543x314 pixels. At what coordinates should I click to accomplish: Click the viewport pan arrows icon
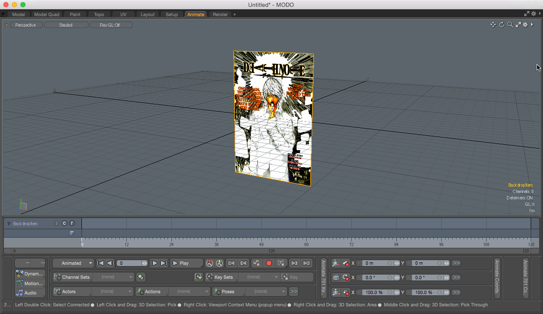[493, 25]
